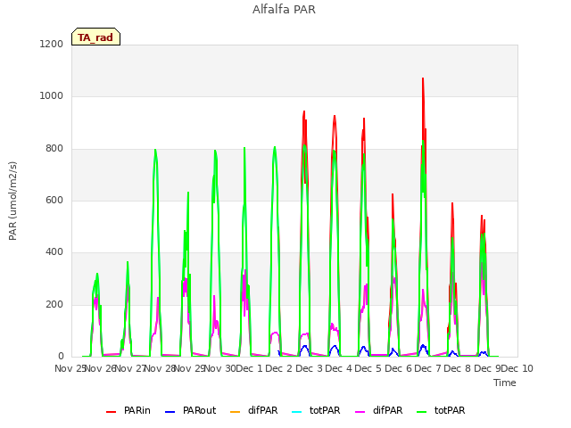571x428 pixels.
Task: Click the blue PARout color swatch
Action: [170, 412]
